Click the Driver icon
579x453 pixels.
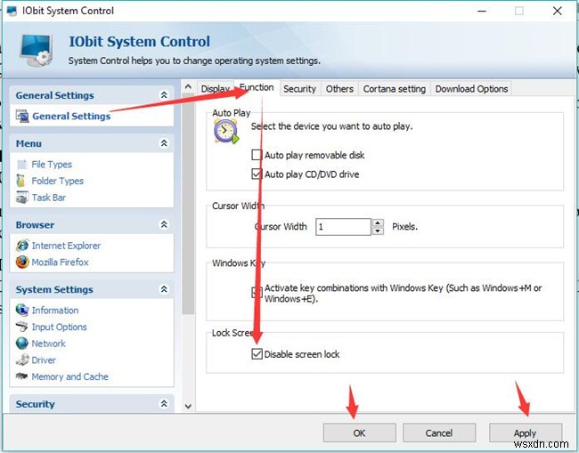(22, 360)
